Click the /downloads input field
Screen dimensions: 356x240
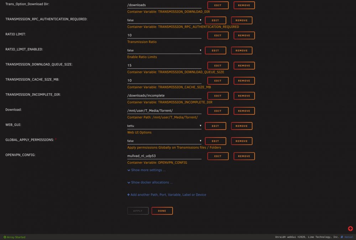pos(164,5)
